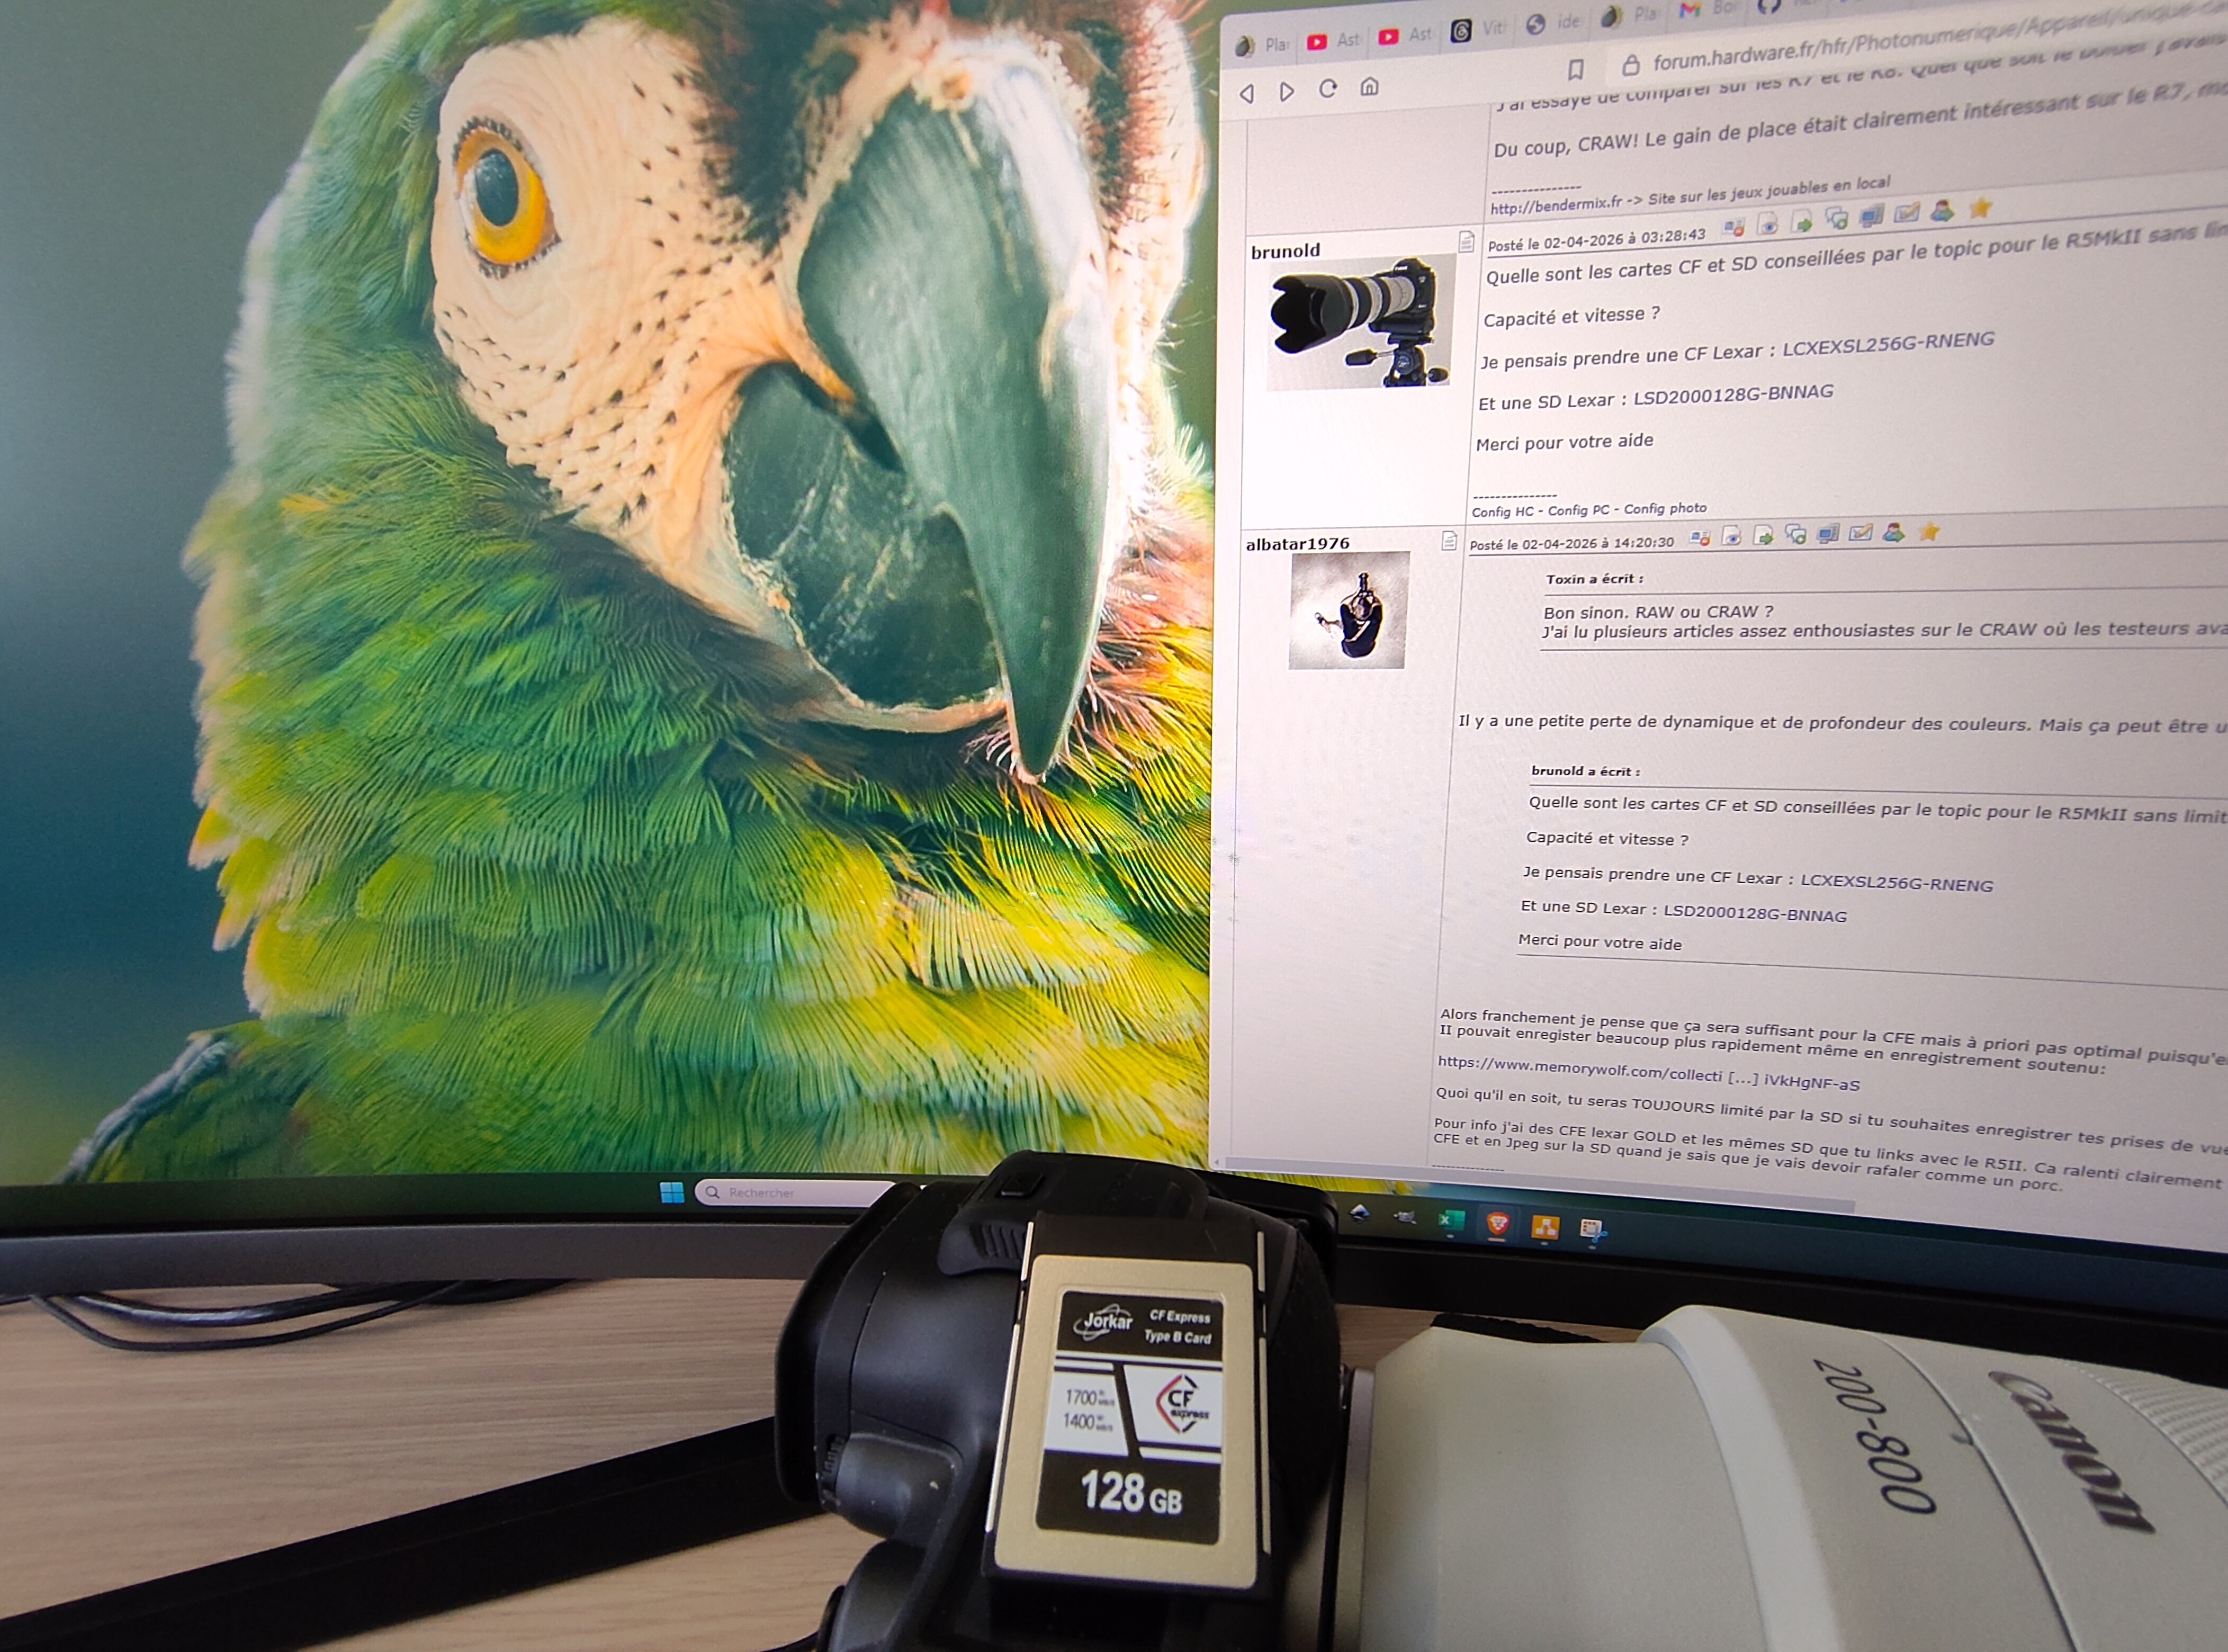Click the browser forward arrow
The width and height of the screenshot is (2228, 1652).
1287,91
